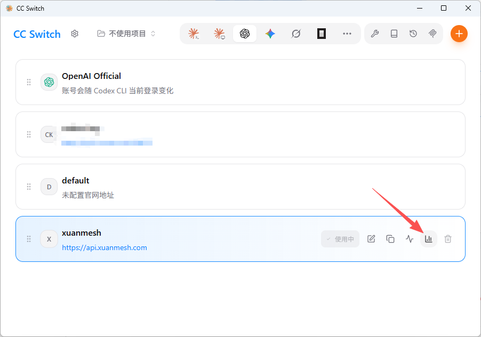Open the wrench tools icon
This screenshot has height=337, width=481.
(x=374, y=34)
